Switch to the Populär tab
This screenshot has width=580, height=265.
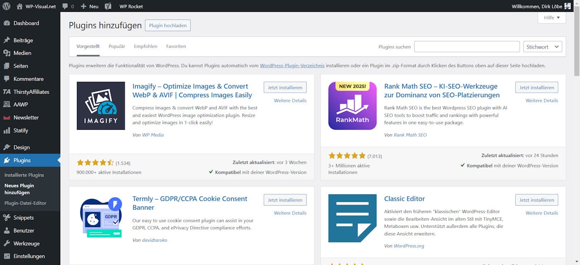[x=117, y=47]
